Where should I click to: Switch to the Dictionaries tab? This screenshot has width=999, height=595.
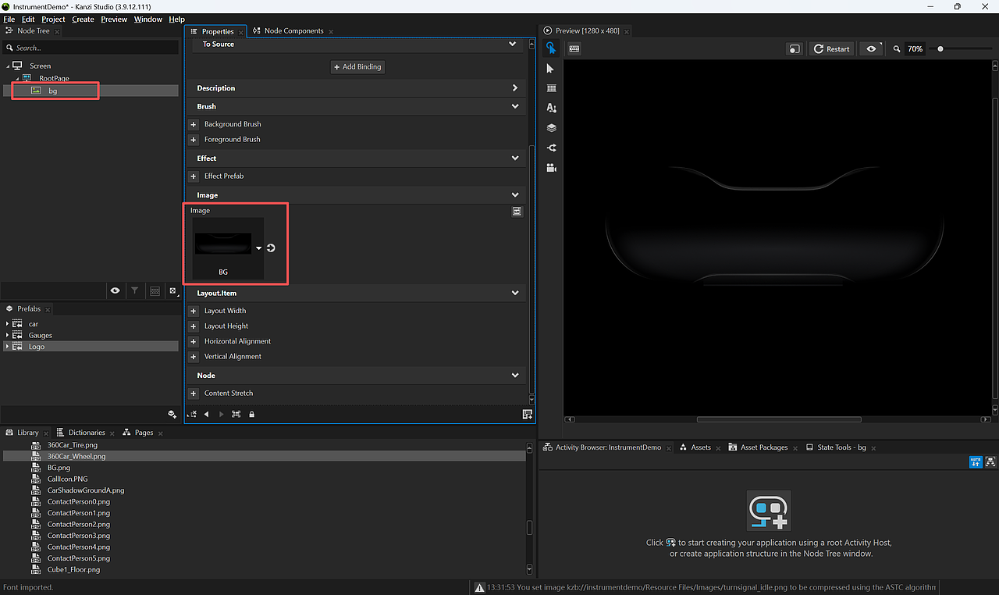pyautogui.click(x=86, y=433)
